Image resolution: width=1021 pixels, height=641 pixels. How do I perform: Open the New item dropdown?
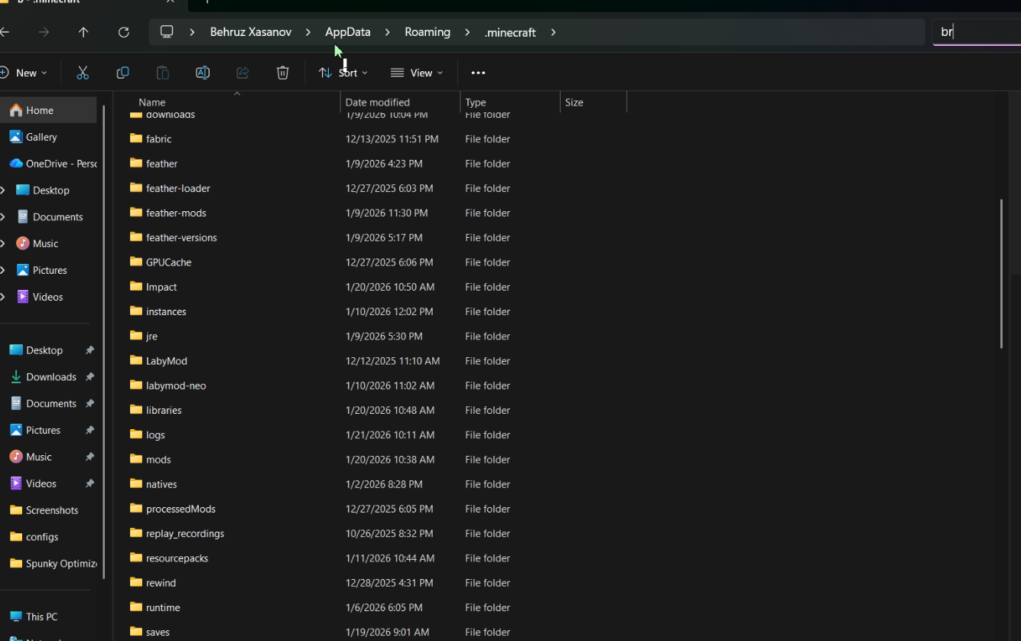click(24, 73)
